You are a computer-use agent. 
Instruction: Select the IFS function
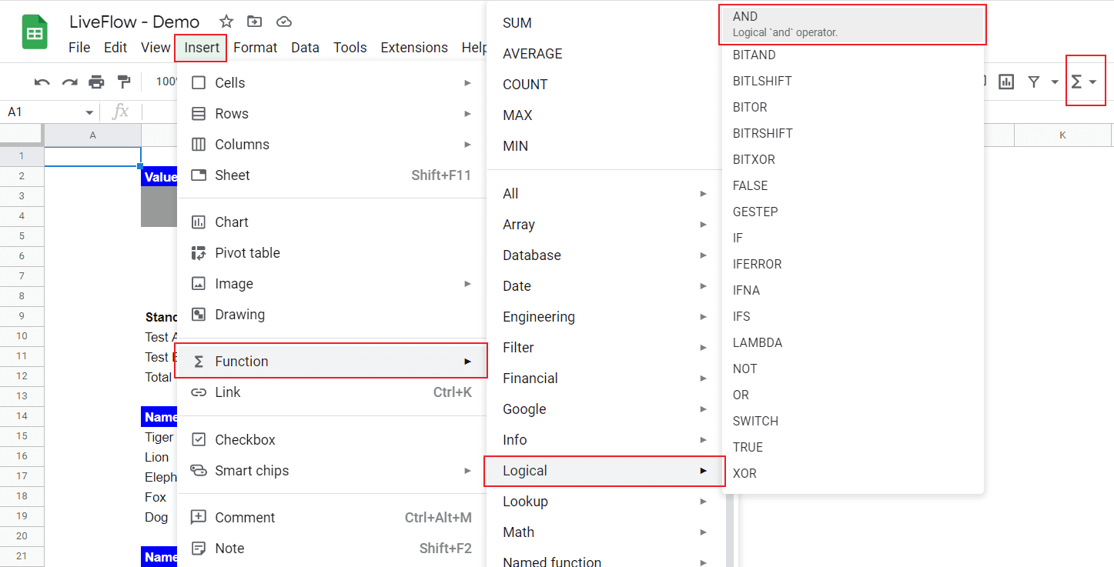(x=853, y=317)
